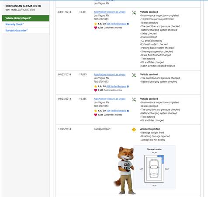Click '15,000 mile service performed' line

[x=157, y=19]
